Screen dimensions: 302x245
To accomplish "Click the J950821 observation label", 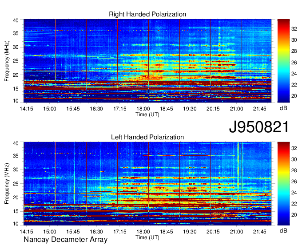I will (259, 127).
